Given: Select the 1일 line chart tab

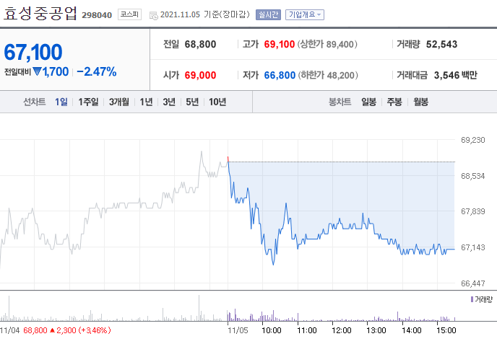Looking at the screenshot, I should pyautogui.click(x=61, y=102).
